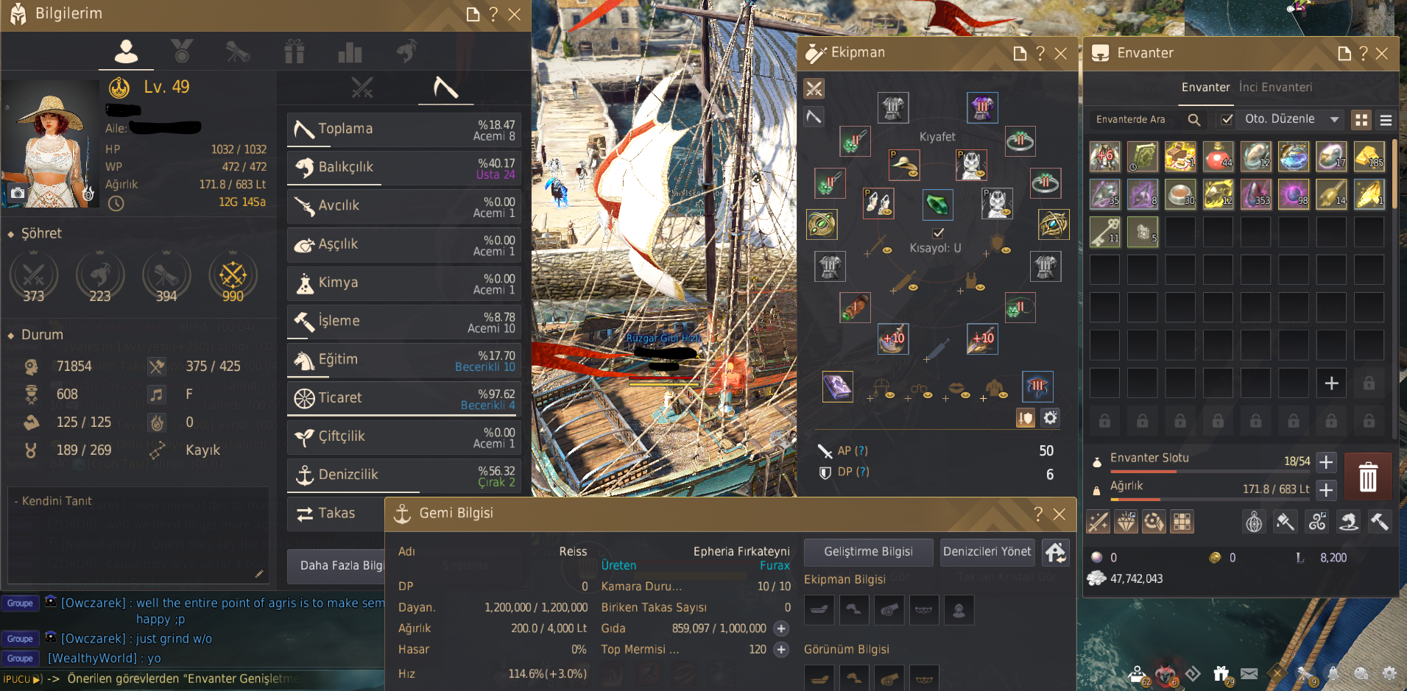This screenshot has width=1407, height=691.
Task: Click the DP (?) help label
Action: click(853, 472)
